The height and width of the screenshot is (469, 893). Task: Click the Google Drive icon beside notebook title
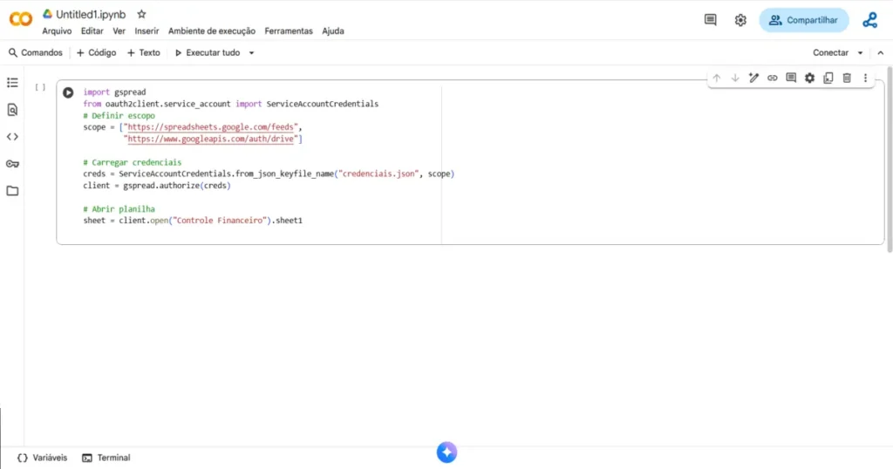47,14
